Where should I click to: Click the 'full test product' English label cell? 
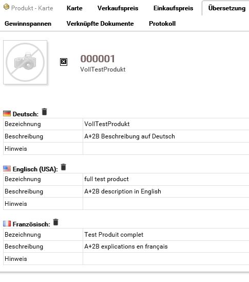point(166,179)
